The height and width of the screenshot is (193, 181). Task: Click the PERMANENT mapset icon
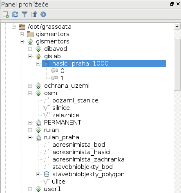tap(38, 123)
